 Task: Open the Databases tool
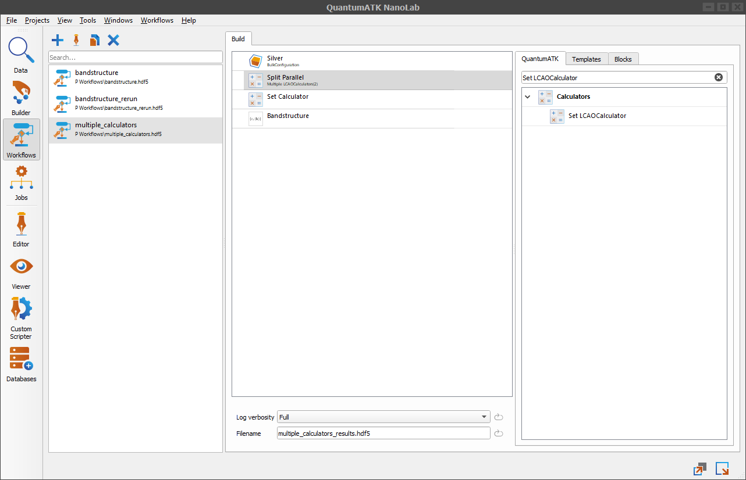tap(21, 364)
